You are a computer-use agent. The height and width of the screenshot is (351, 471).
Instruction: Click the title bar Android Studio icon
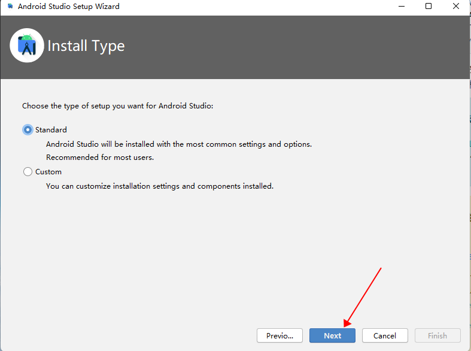pyautogui.click(x=10, y=6)
